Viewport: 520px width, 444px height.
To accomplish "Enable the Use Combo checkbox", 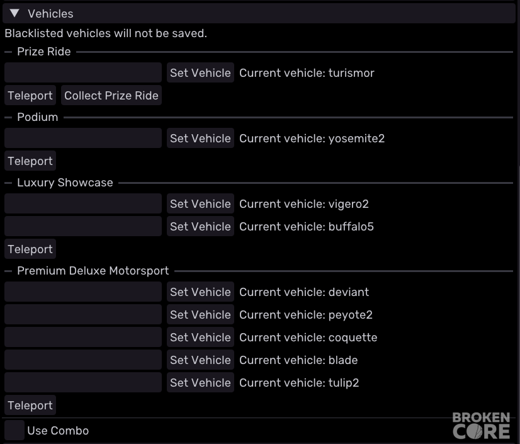I will (x=14, y=430).
